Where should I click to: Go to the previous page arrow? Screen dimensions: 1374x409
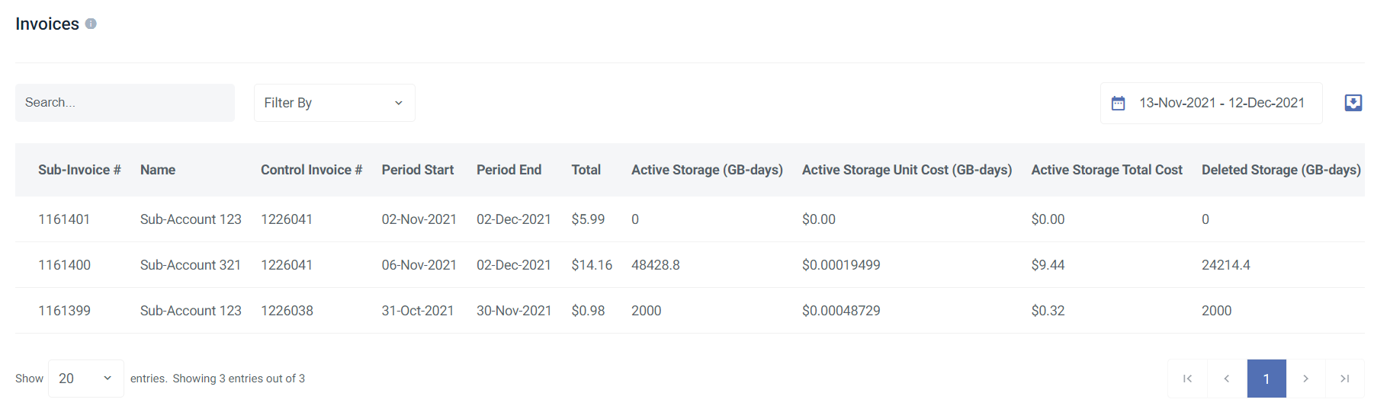[1227, 379]
